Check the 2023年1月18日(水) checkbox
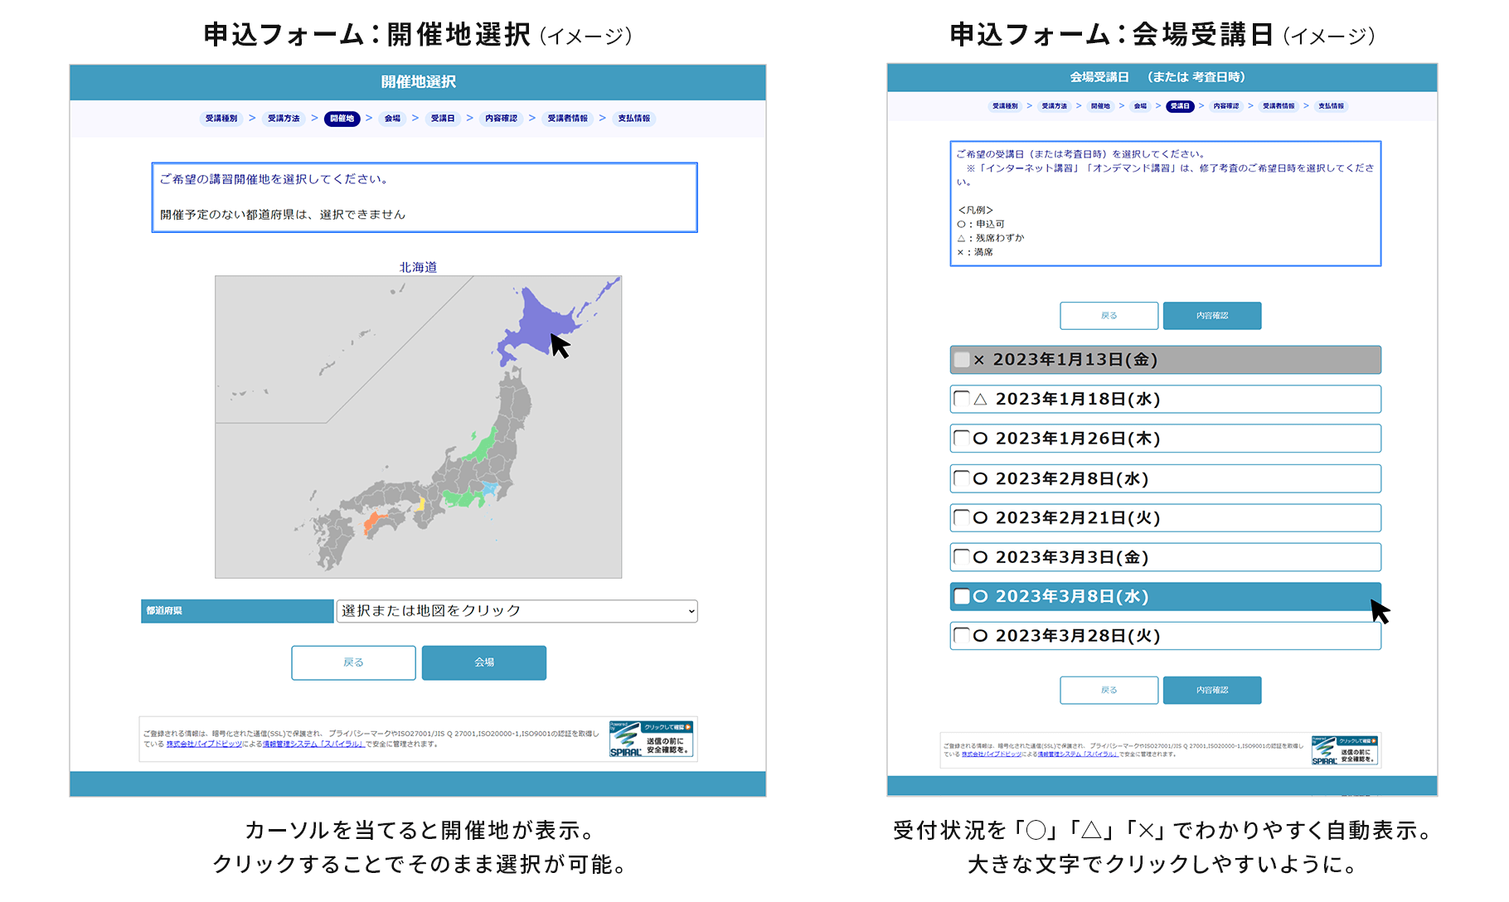Image resolution: width=1509 pixels, height=902 pixels. coord(962,399)
